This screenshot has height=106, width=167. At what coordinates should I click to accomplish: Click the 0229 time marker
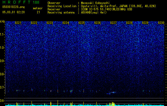point(145,23)
